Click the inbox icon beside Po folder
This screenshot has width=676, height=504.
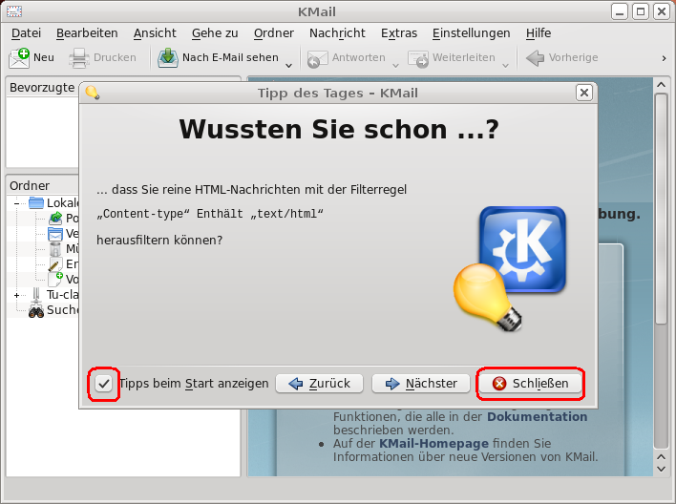point(55,219)
